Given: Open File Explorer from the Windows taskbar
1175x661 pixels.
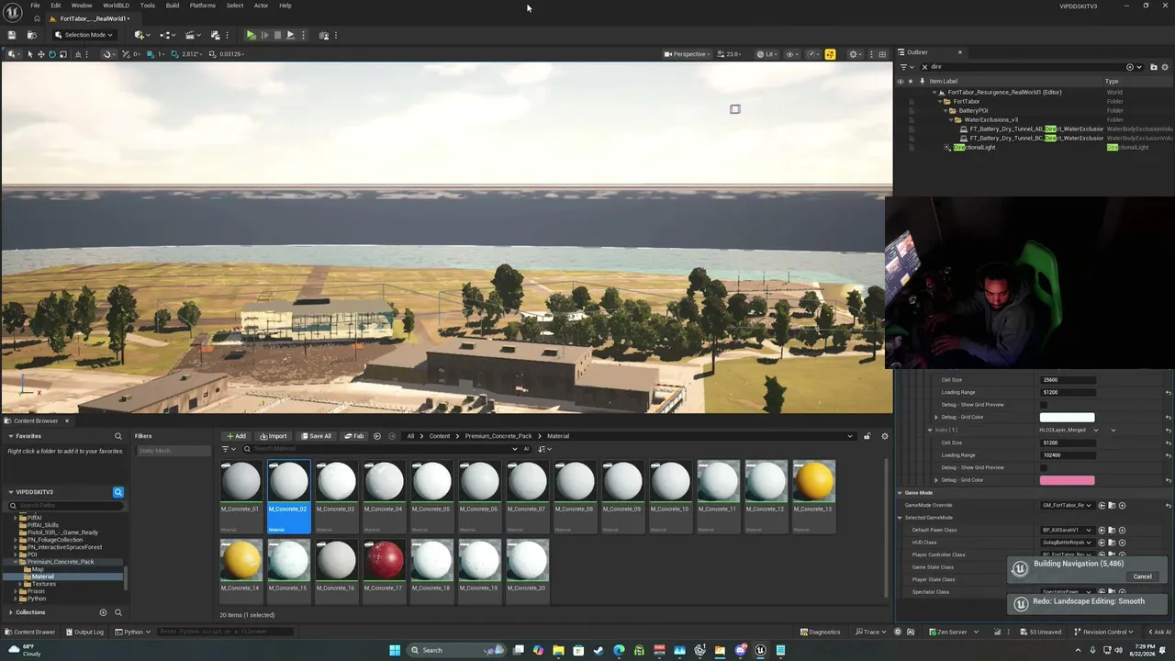Looking at the screenshot, I should (558, 650).
